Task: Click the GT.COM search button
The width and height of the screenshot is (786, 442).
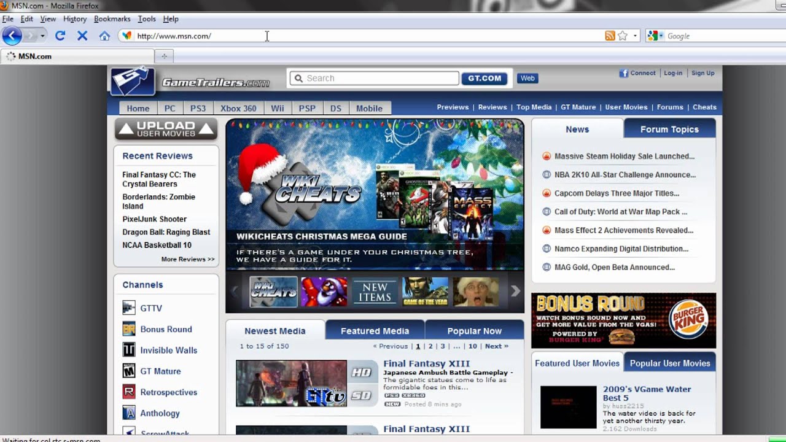Action: click(484, 78)
